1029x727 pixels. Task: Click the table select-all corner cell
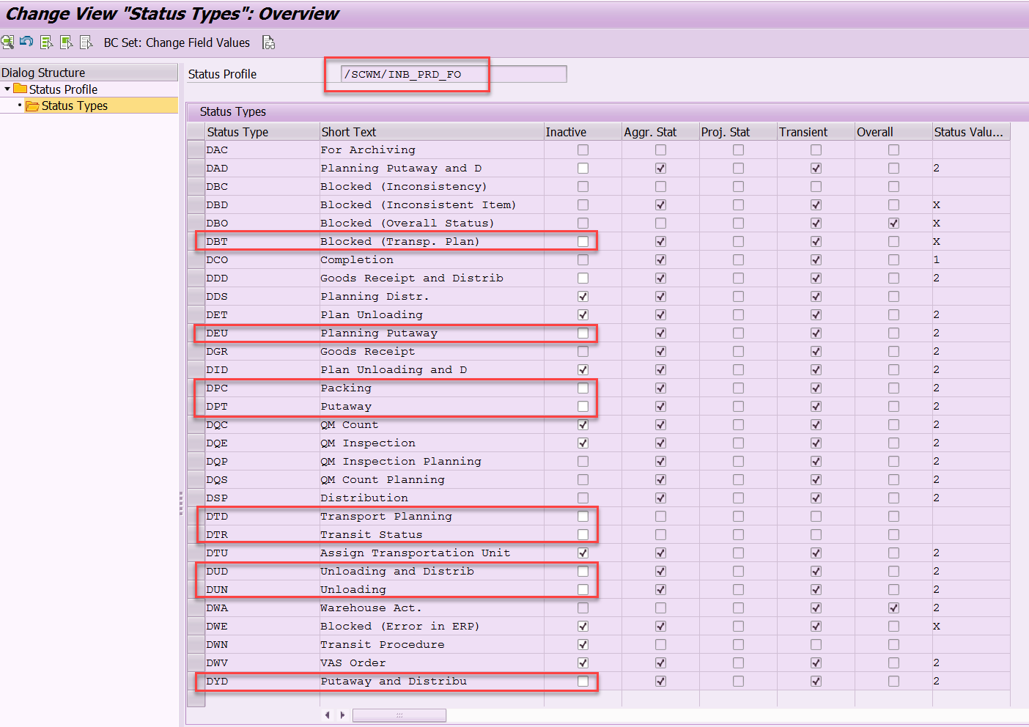[196, 132]
